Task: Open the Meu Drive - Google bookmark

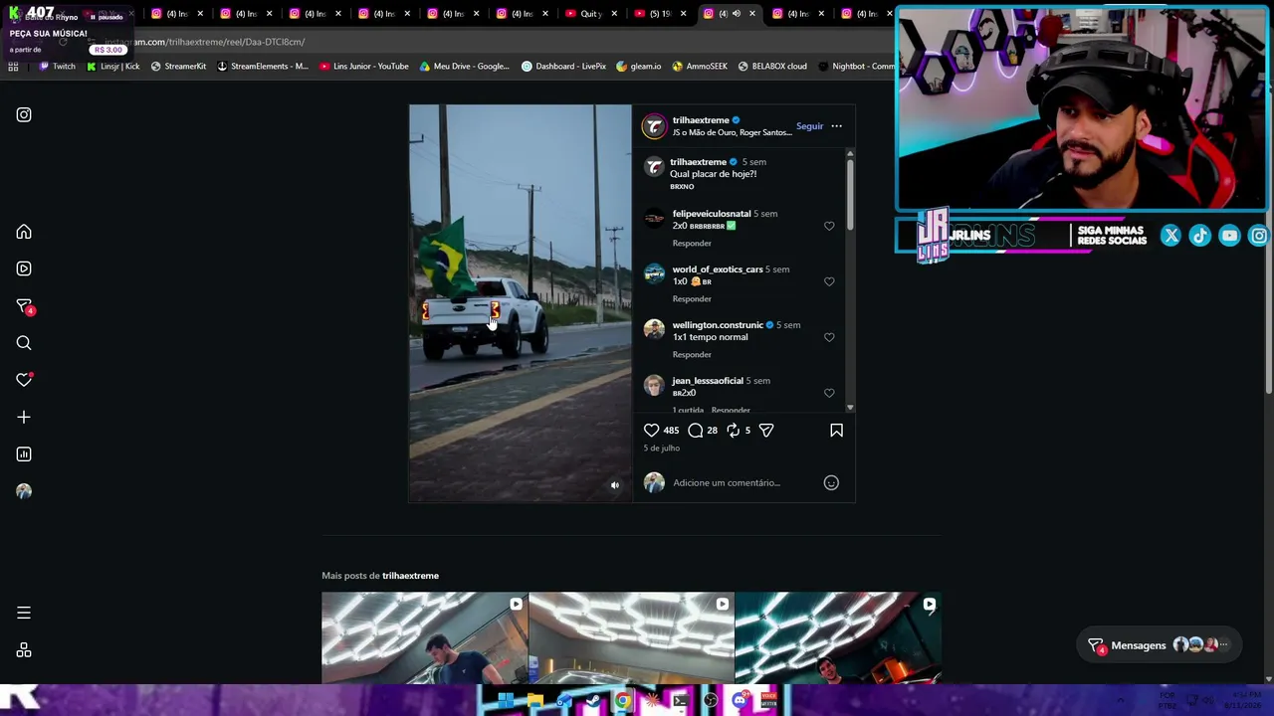Action: 465,67
